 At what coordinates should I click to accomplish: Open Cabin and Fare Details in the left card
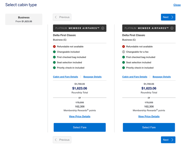click(x=65, y=77)
